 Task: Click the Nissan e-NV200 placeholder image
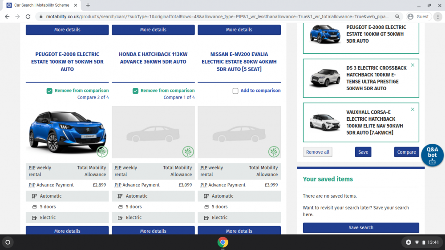[x=239, y=132]
